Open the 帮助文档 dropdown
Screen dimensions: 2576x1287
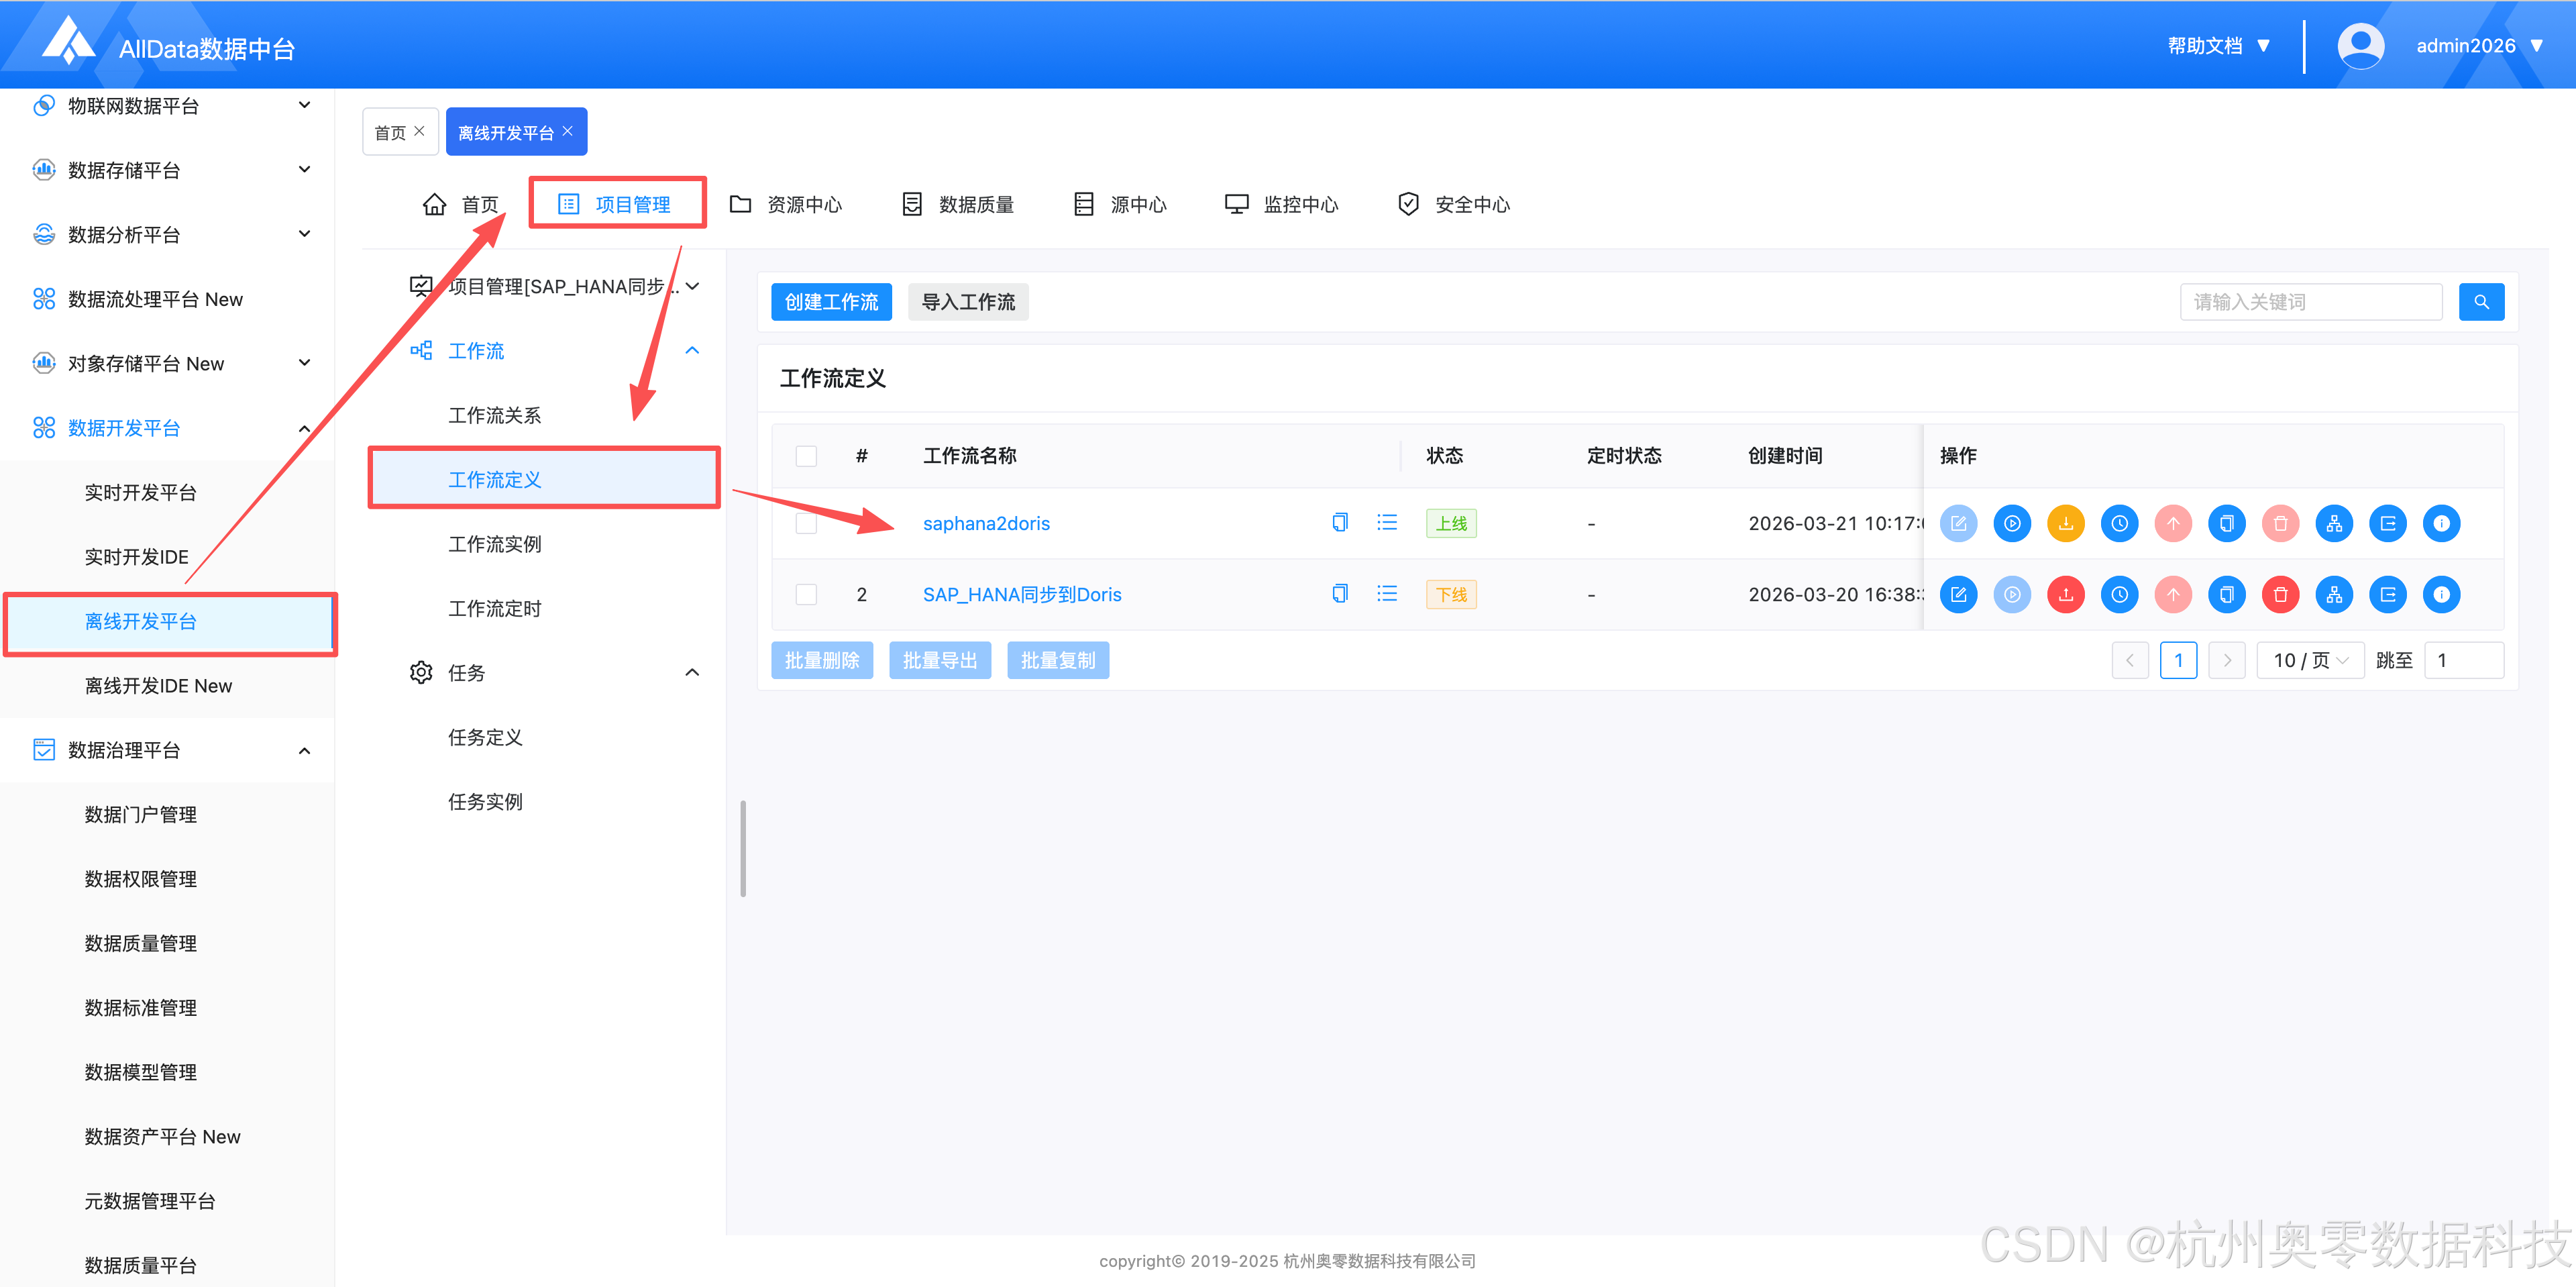coord(2218,46)
